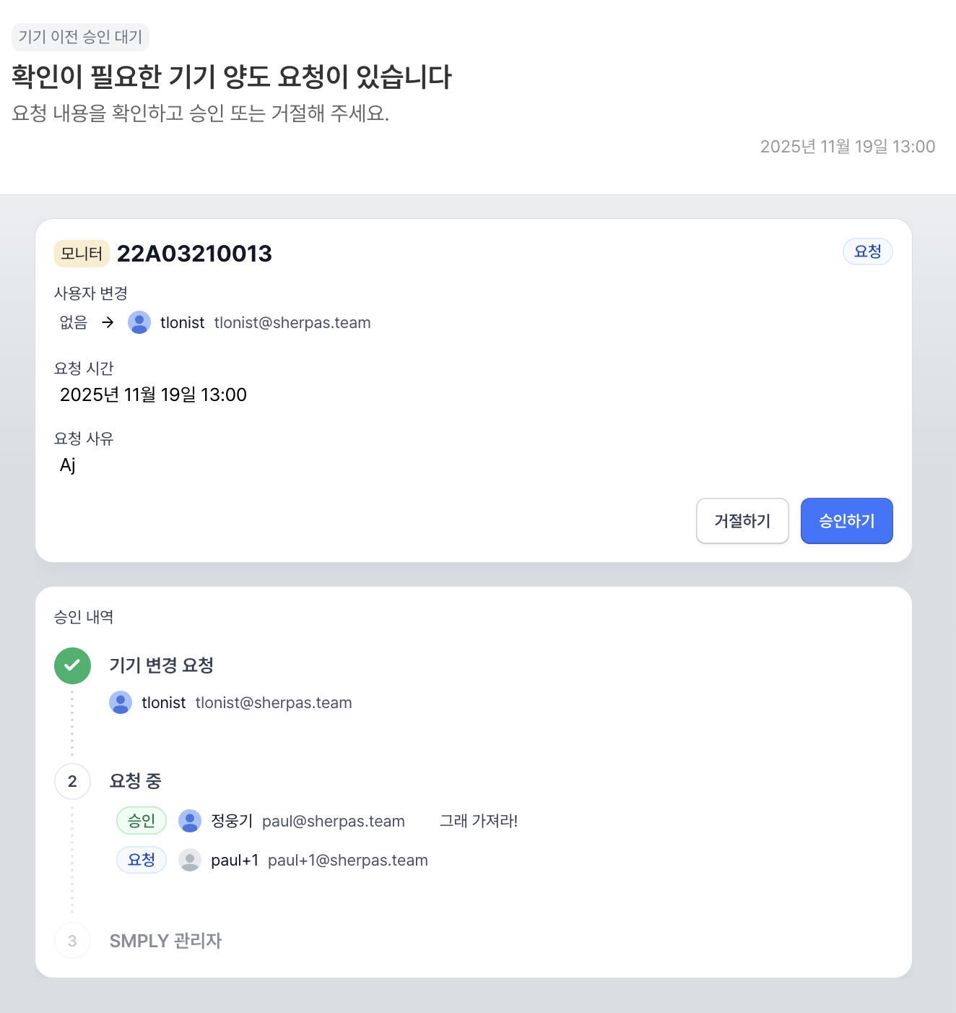Viewport: 956px width, 1013px height.
Task: Click 정웅기's blue avatar icon
Action: (190, 821)
